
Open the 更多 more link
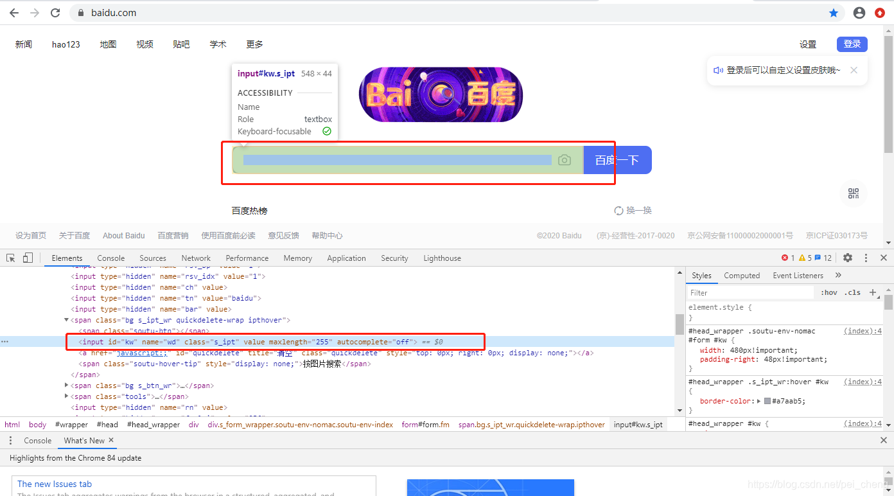pos(254,44)
